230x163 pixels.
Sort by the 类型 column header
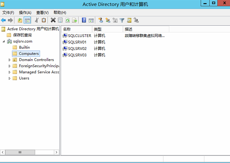click(108, 29)
